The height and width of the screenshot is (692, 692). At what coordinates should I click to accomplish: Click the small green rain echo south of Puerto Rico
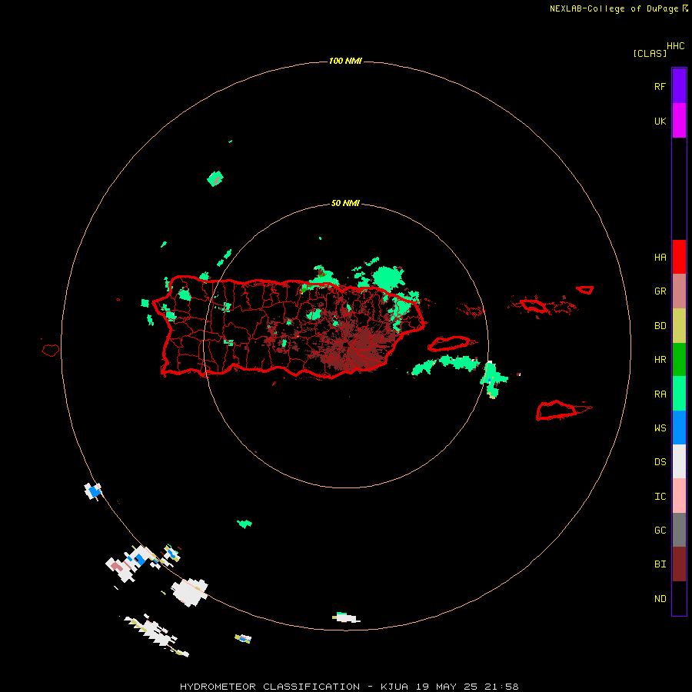click(244, 524)
